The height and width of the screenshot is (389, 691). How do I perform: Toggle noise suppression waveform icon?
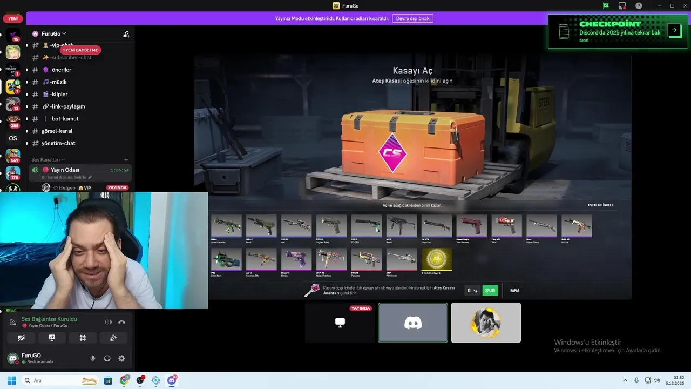(x=109, y=322)
